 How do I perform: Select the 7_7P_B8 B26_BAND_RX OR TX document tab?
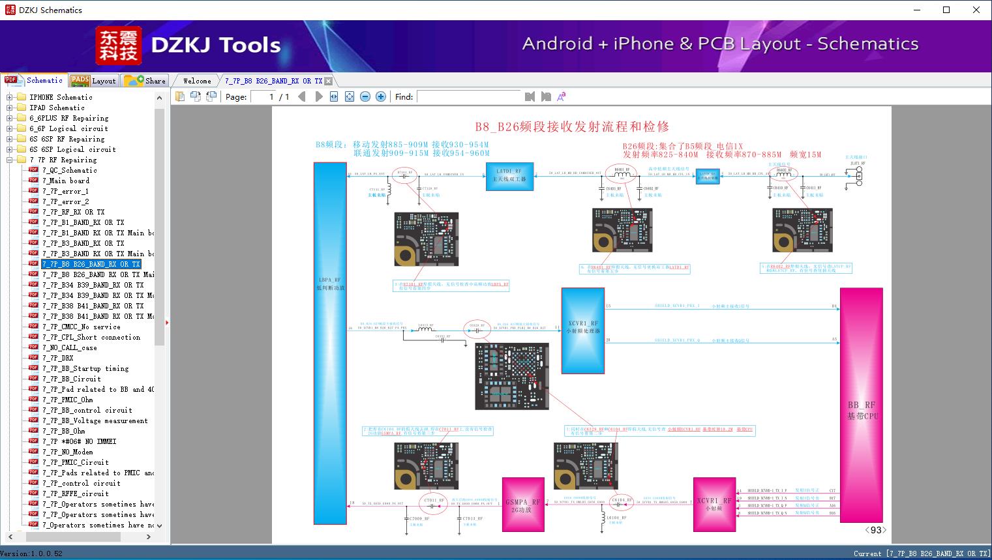[274, 81]
